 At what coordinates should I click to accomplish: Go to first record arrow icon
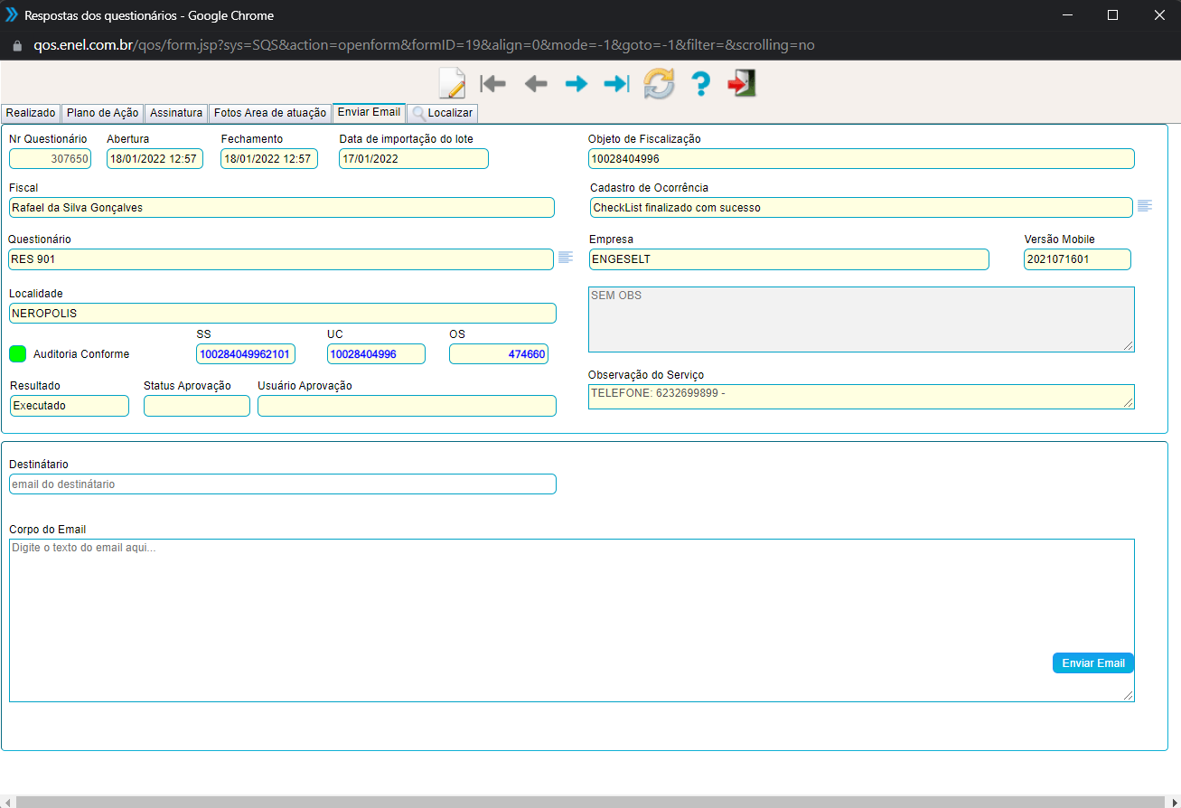493,84
